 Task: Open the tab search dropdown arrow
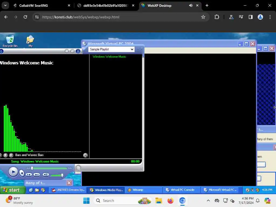5,5
